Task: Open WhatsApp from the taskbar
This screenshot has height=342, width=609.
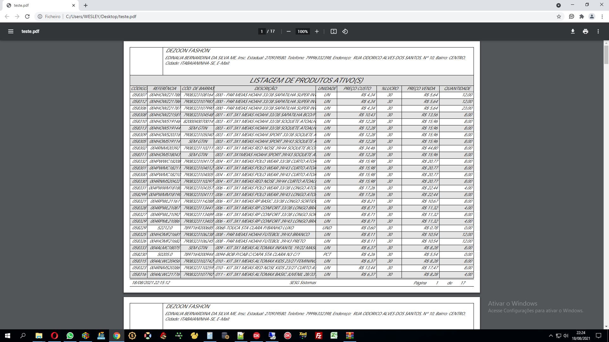Action: click(70, 336)
